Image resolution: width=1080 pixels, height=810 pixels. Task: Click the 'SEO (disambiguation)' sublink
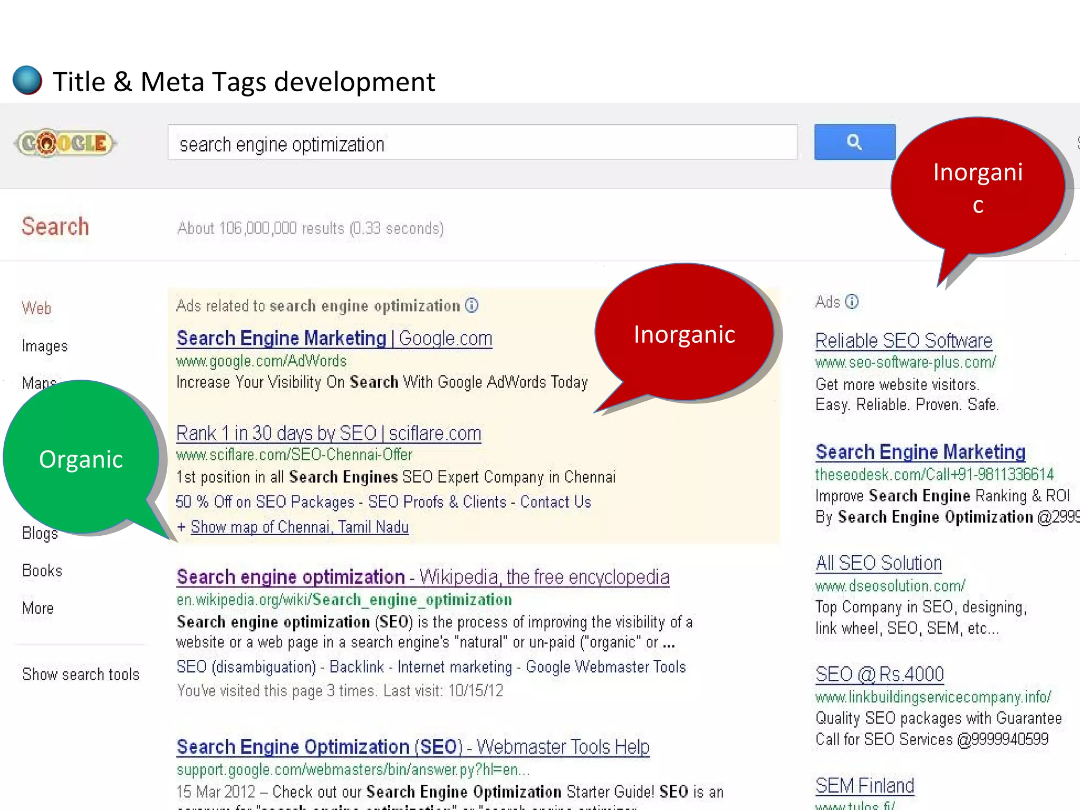click(246, 667)
